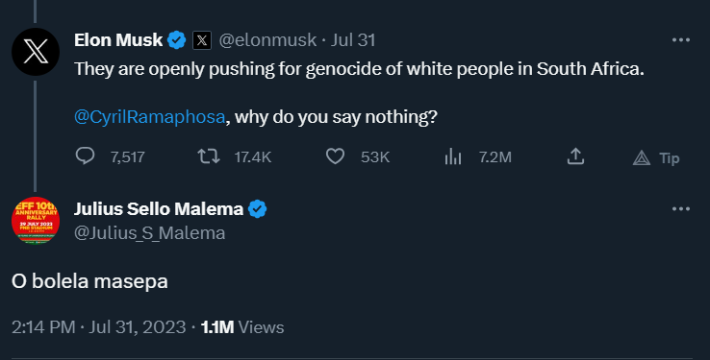Follow the @CyrilRamaphosa mention link
The width and height of the screenshot is (710, 360).
click(149, 117)
